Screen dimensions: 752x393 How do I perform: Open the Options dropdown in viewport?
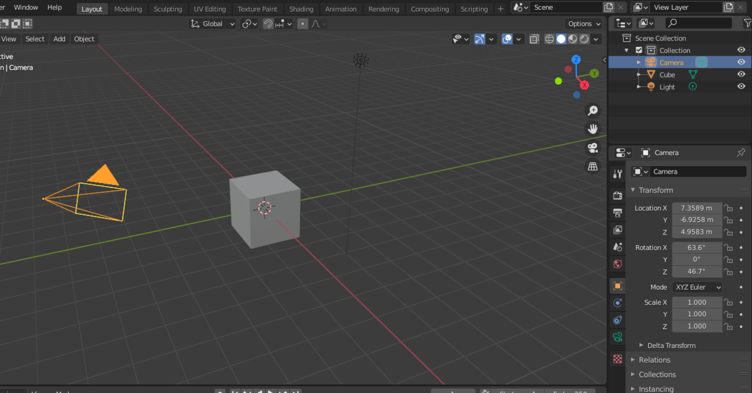tap(584, 24)
